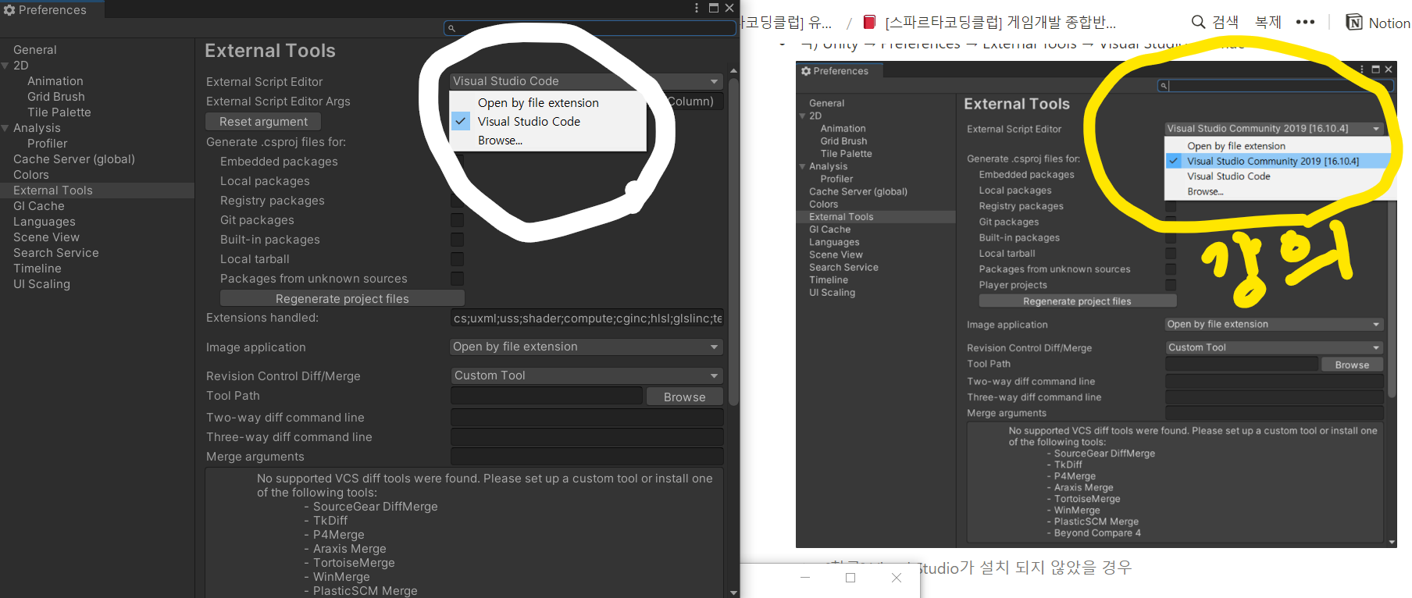1412x598 pixels.
Task: Open the Custom Tool dropdown in the Unity window
Action: (x=587, y=376)
